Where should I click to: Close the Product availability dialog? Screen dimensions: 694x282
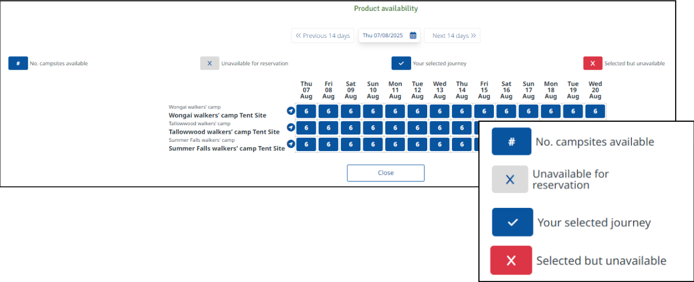(386, 173)
